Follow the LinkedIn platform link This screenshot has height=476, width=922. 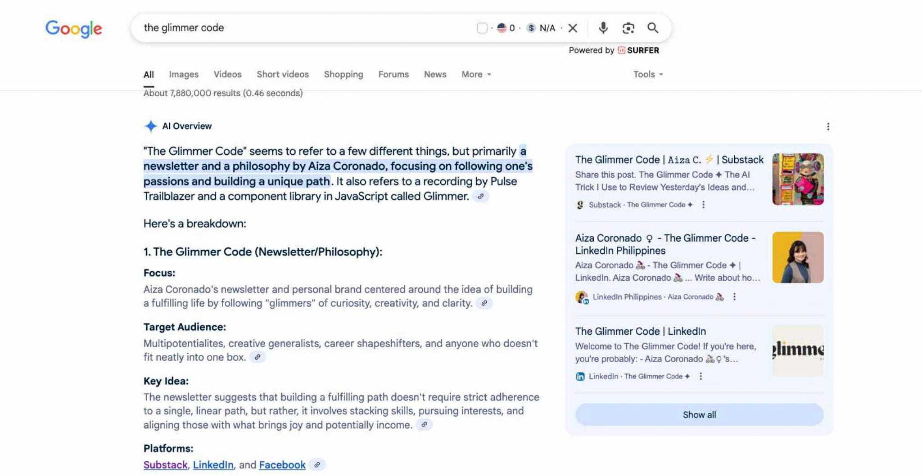213,465
